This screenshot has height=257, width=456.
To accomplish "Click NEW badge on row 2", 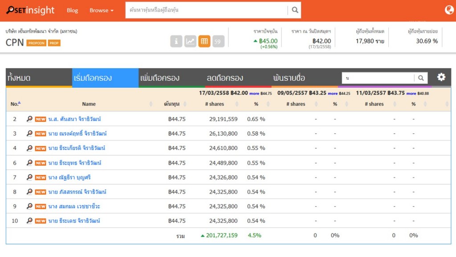I will click(x=41, y=119).
